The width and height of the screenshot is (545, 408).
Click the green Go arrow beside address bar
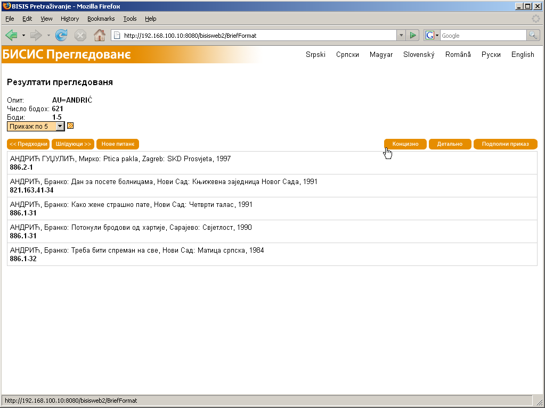click(412, 35)
